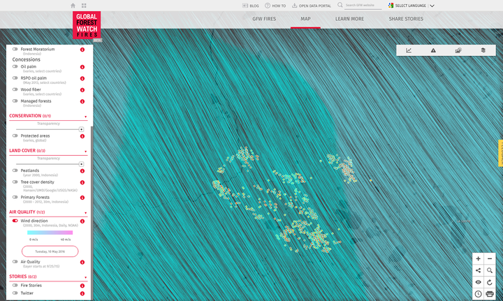
Task: Show info for Wood fiber layer
Action: tap(82, 90)
